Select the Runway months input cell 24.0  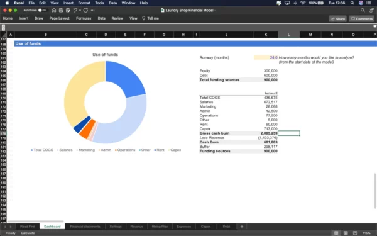click(266, 57)
